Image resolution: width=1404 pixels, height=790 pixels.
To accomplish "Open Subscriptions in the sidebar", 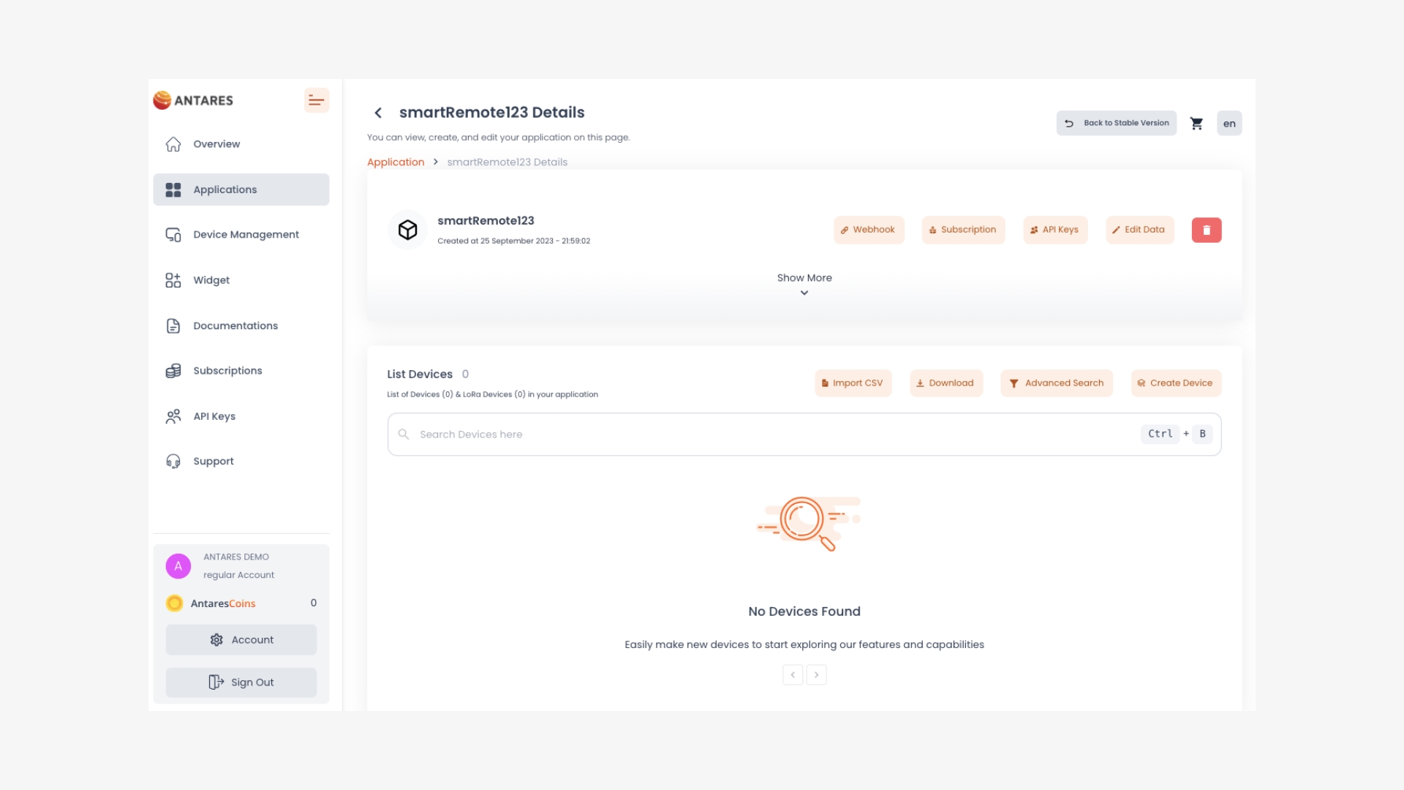I will point(227,371).
